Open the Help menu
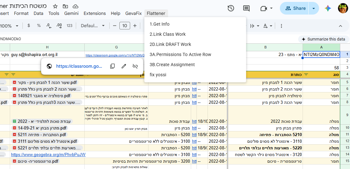Screen dimensions: 350x169 pos(115,13)
